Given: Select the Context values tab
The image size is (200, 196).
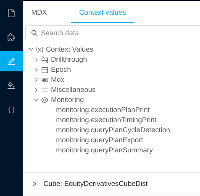Looking at the screenshot, I should click(x=103, y=12).
